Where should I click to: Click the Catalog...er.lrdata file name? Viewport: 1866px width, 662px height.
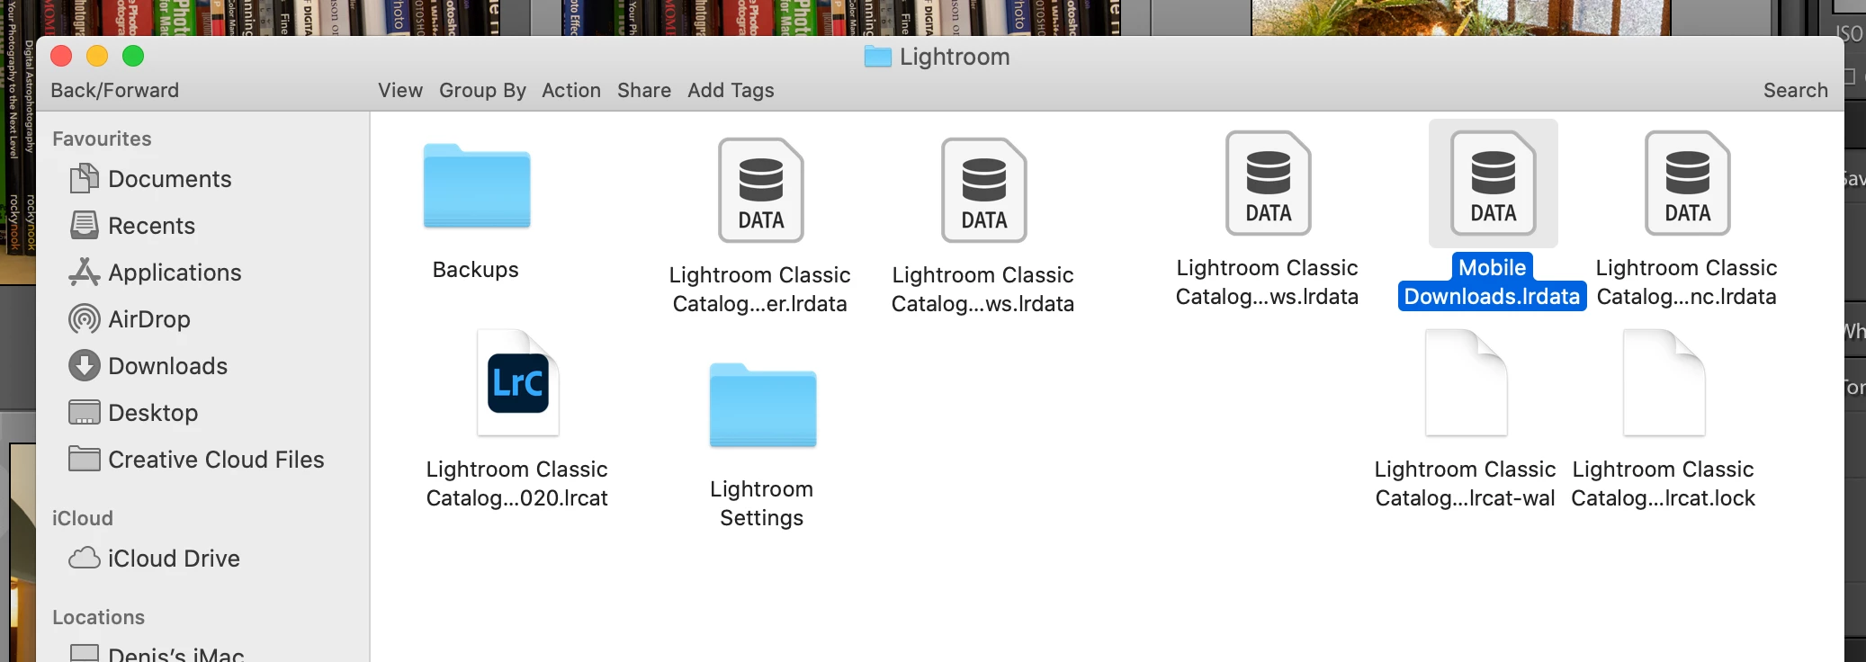[760, 290]
